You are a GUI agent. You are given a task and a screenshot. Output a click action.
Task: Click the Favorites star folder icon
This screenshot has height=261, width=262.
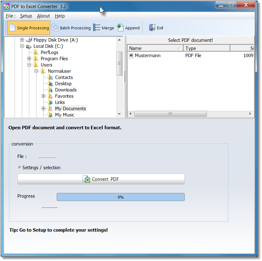50,96
